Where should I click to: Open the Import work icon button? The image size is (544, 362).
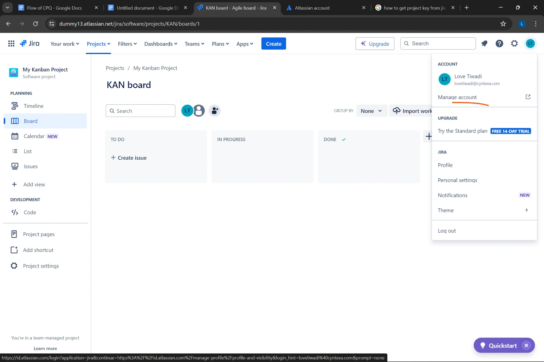click(x=396, y=111)
